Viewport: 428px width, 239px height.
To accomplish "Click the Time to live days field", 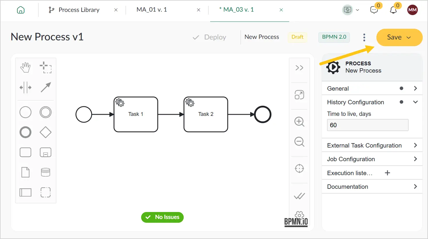I will (x=368, y=125).
